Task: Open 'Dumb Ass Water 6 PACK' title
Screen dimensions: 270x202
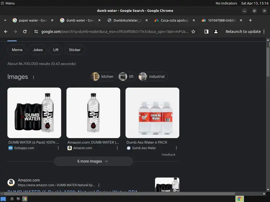Action: coord(147,142)
